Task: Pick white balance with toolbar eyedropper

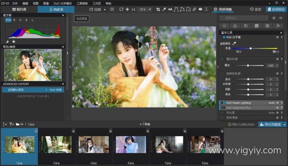Action: point(164,9)
